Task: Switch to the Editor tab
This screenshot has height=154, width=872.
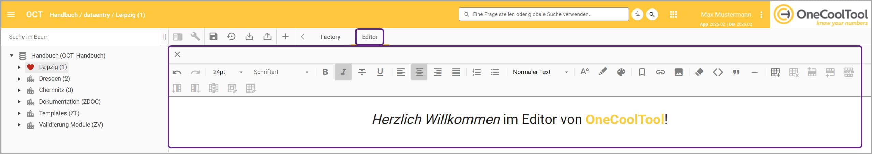Action: 369,37
